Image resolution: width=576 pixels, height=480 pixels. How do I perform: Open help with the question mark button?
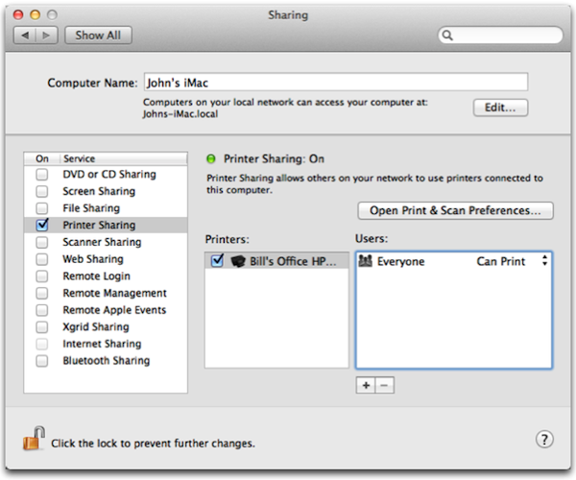pos(544,440)
